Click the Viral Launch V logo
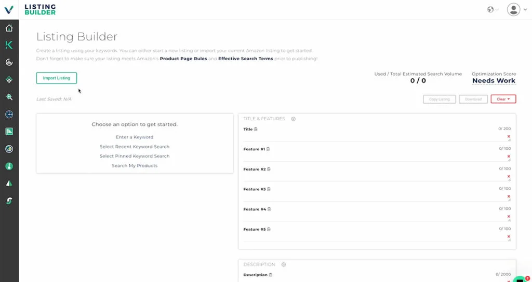Viewport: 532px width, 282px height. coord(9,9)
